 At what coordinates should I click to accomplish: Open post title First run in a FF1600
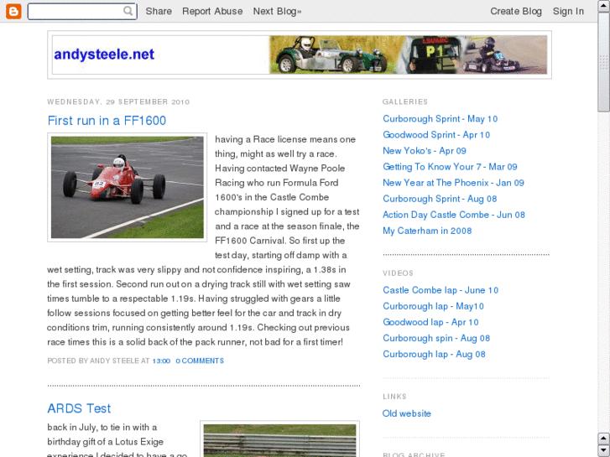pyautogui.click(x=107, y=121)
